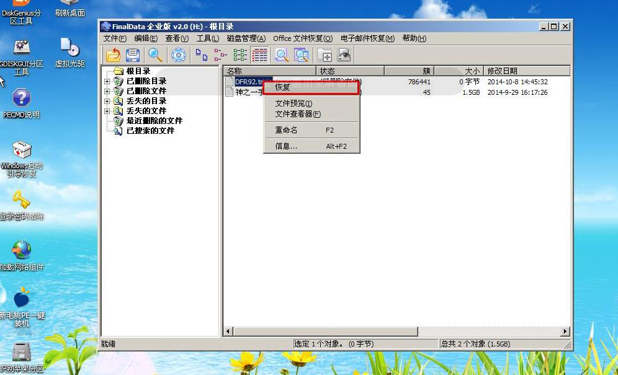The height and width of the screenshot is (375, 618).
Task: Click the file icon beside DFR92.tmp
Action: (x=230, y=82)
